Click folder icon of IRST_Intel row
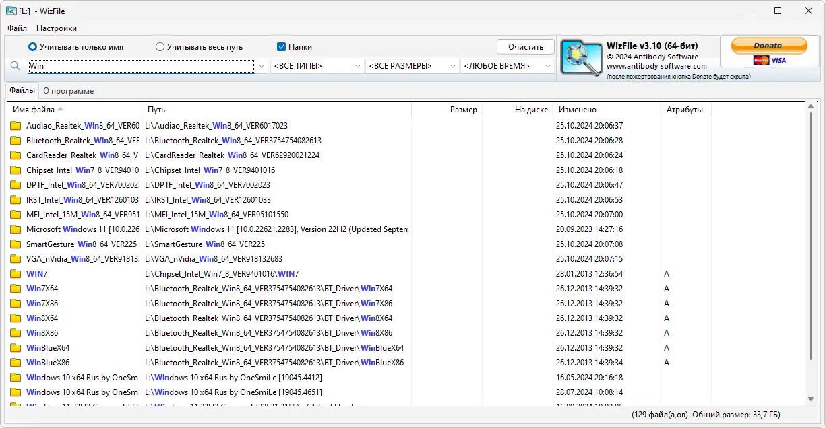The image size is (825, 428). click(16, 200)
